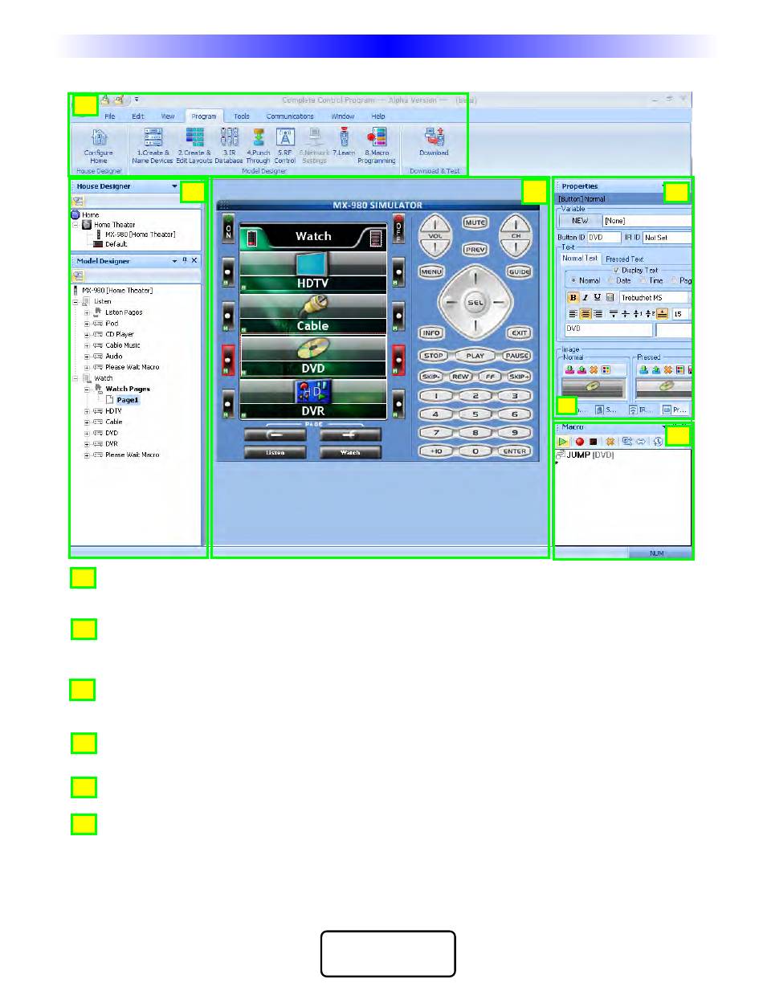Align button text to the right

pos(598,314)
